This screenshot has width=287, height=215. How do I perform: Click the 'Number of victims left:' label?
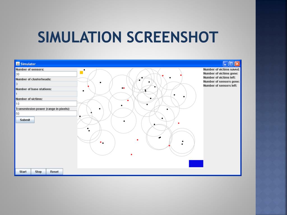pos(219,78)
